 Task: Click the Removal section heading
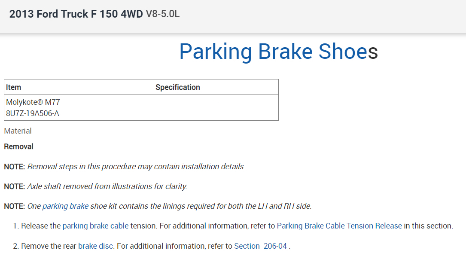18,146
